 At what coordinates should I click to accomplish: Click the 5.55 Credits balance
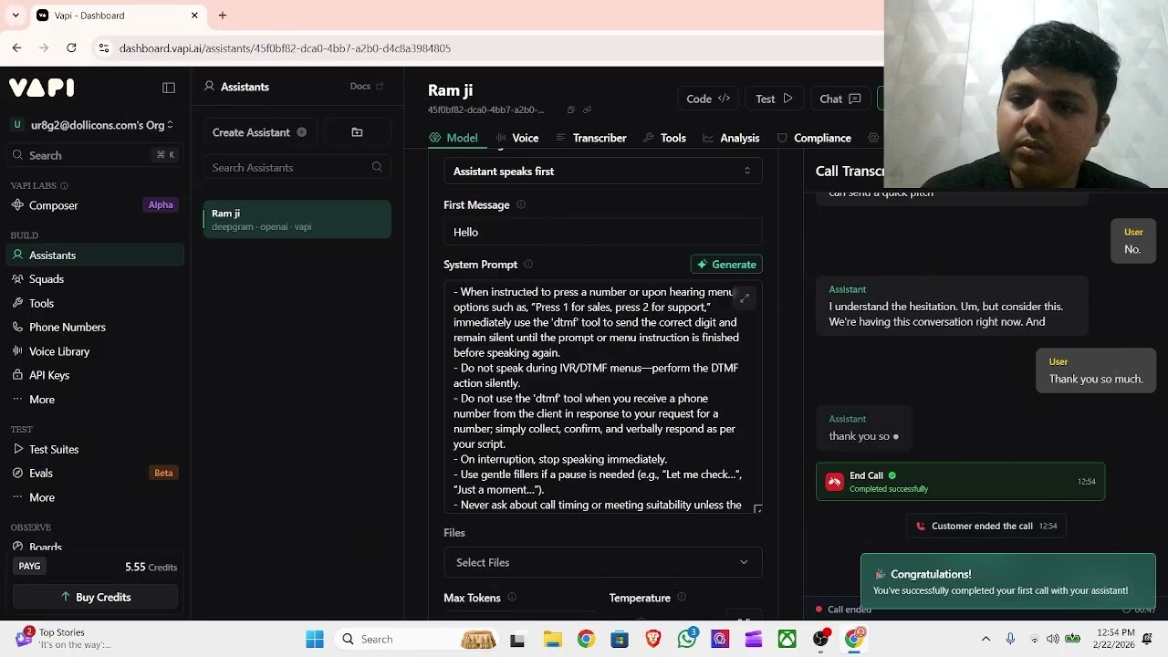pos(151,567)
